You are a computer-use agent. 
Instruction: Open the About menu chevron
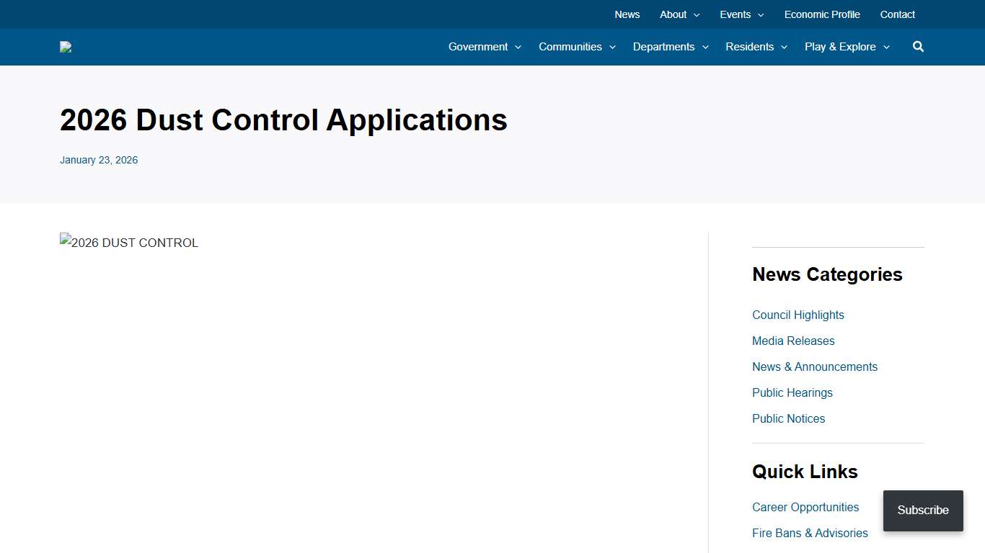coord(697,15)
